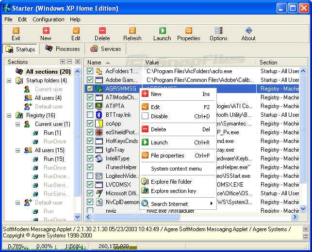The image size is (312, 252).
Task: Click the toolbar Delete icon
Action: [102, 33]
